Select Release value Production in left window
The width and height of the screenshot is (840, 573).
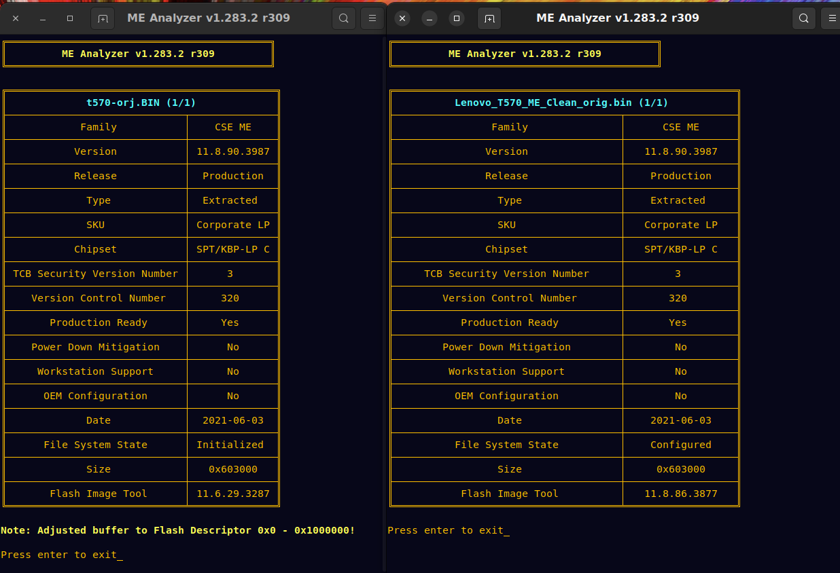click(x=233, y=176)
